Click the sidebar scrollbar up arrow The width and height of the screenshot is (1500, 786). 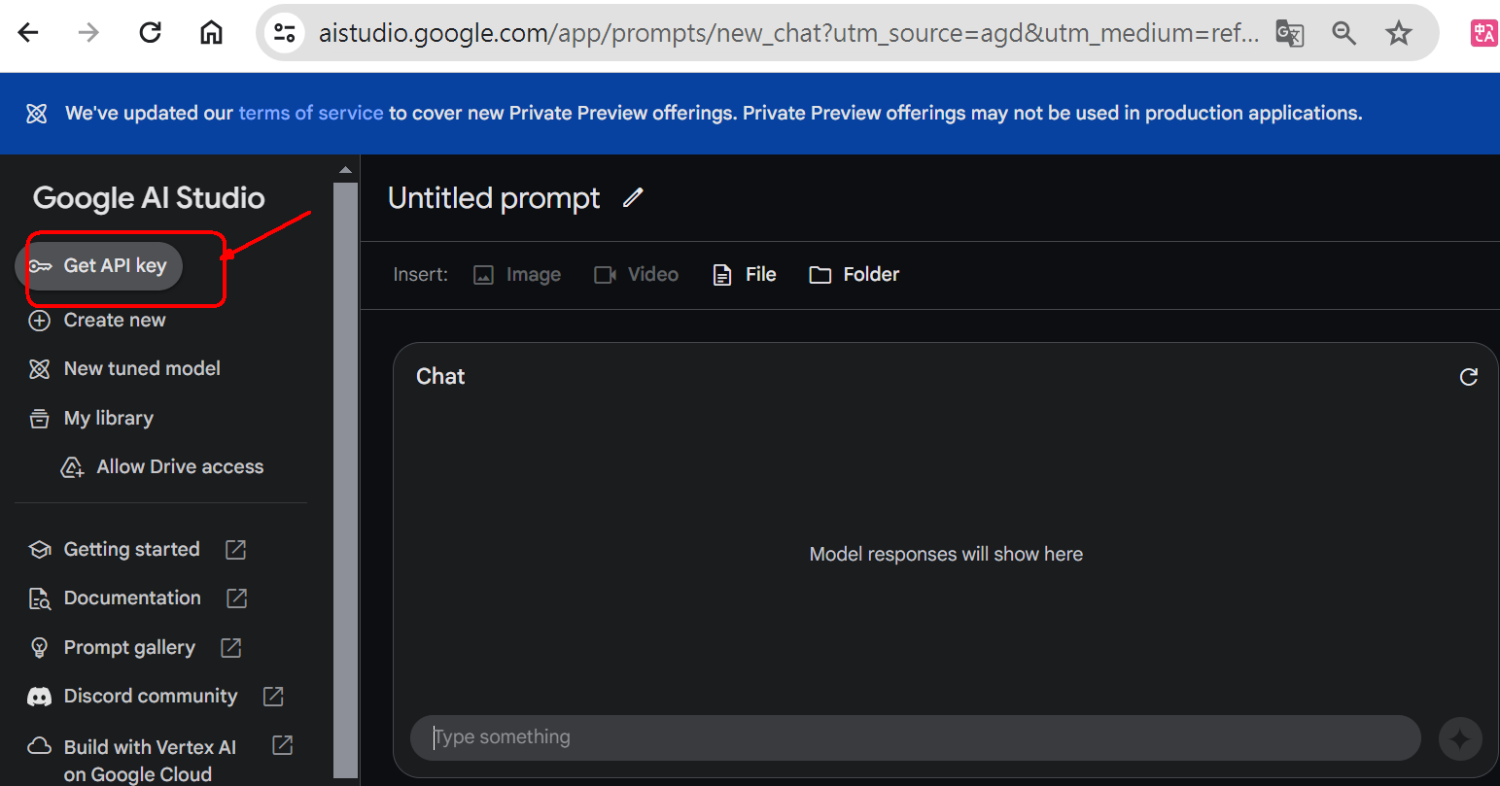tap(345, 170)
